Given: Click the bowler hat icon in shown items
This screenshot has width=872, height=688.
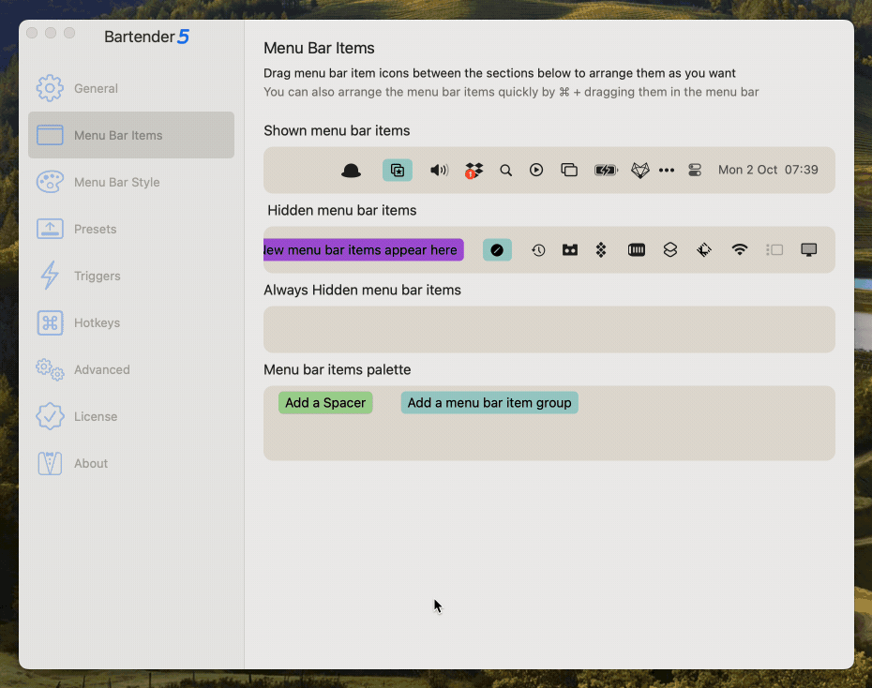Looking at the screenshot, I should coord(352,171).
